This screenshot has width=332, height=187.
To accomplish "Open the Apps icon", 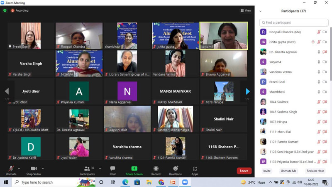I will (x=195, y=169).
